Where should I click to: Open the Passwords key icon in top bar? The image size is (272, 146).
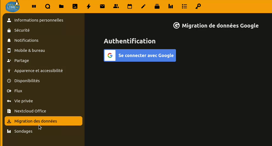pyautogui.click(x=198, y=6)
